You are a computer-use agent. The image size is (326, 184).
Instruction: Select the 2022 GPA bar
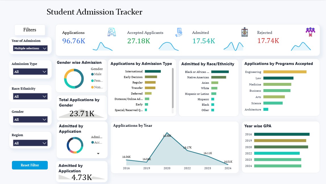click(277, 153)
